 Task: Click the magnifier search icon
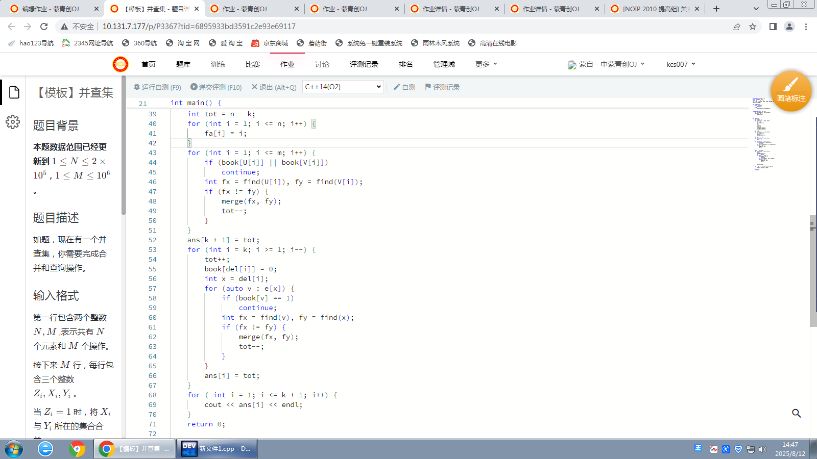(x=796, y=413)
